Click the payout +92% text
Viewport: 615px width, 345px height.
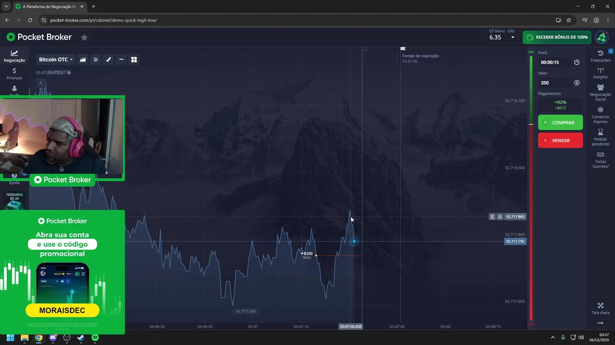(x=560, y=102)
